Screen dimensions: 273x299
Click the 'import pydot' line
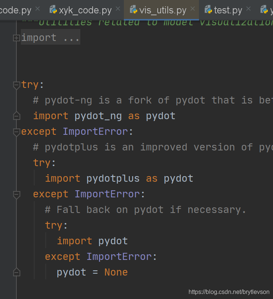point(92,241)
